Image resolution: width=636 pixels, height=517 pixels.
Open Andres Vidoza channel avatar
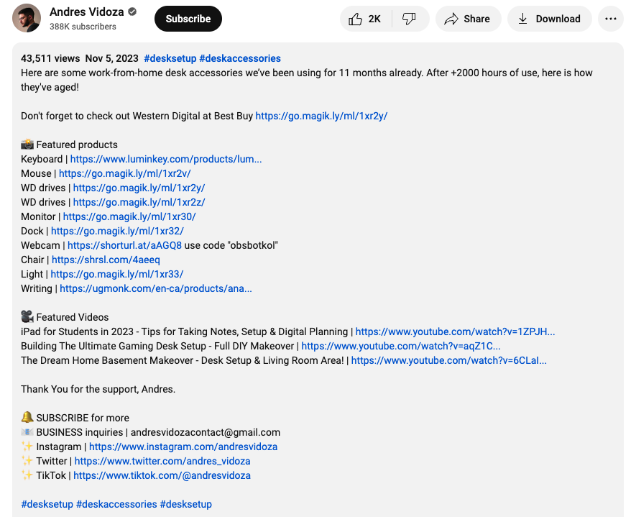27,18
